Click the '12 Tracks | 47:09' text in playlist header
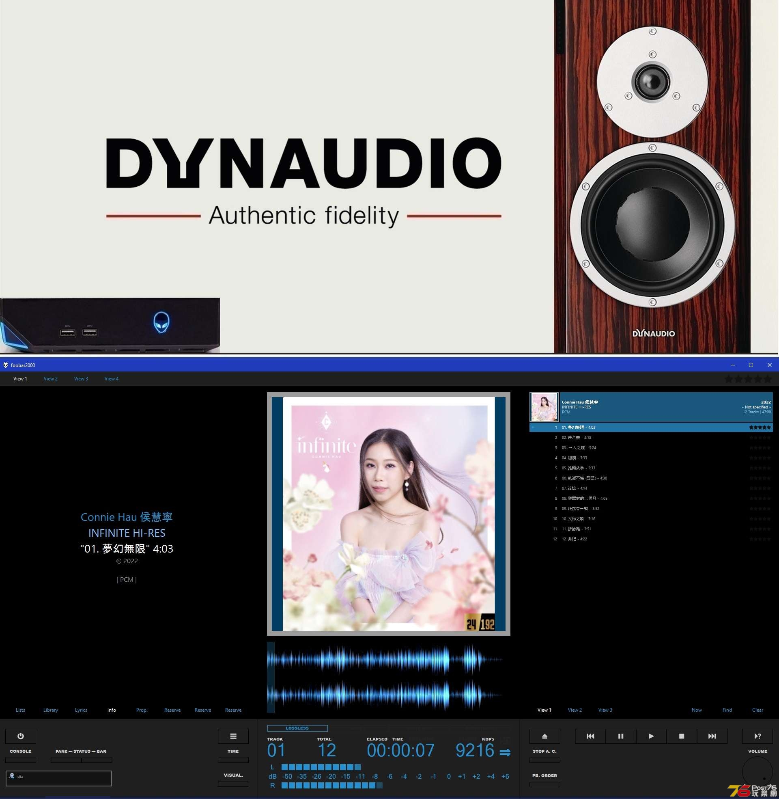779x799 pixels. point(757,412)
